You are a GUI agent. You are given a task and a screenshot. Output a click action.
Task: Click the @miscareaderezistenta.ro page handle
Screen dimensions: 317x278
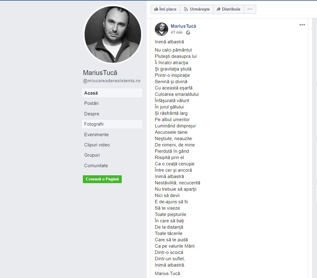point(111,81)
